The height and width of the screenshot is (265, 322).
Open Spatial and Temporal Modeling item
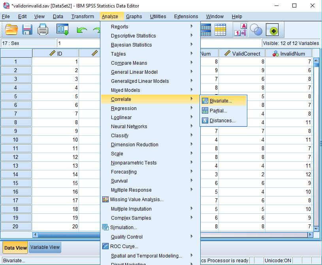tap(150, 256)
